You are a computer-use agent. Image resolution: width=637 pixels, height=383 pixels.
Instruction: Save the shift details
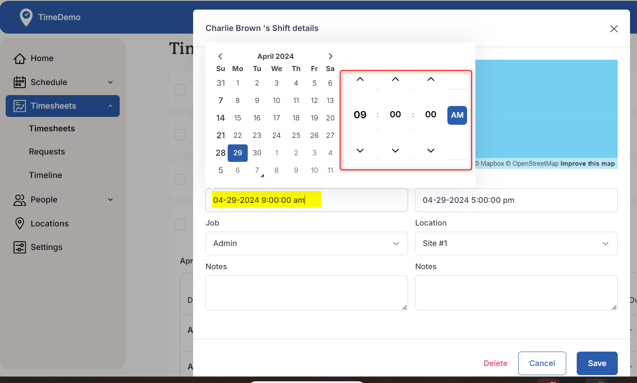[x=597, y=363]
